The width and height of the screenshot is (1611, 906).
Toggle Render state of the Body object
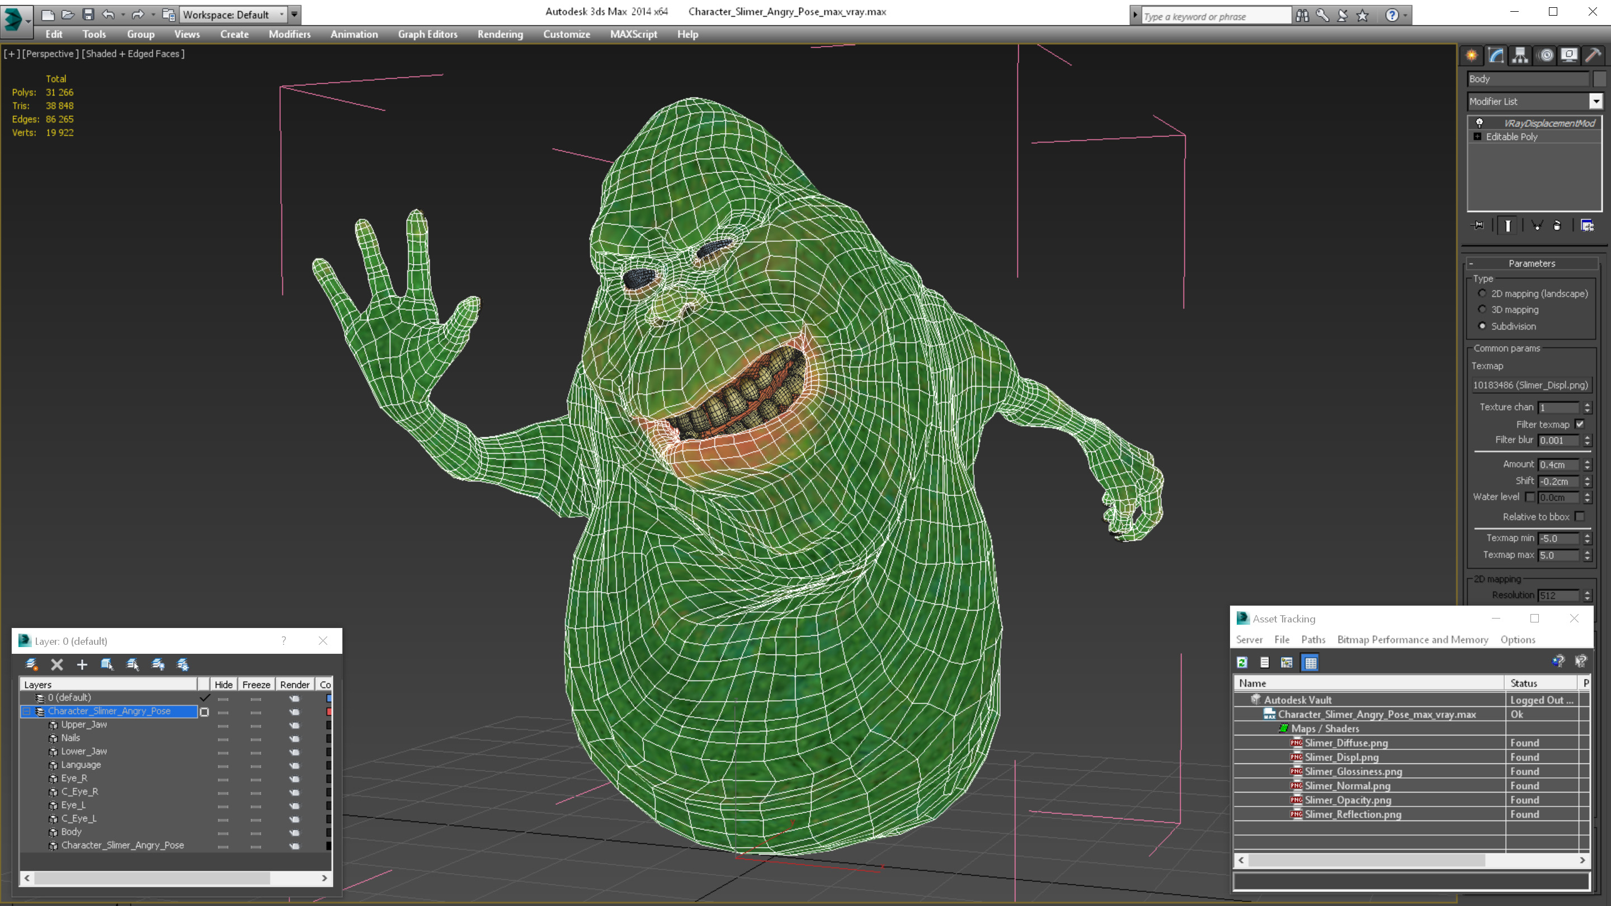point(294,832)
